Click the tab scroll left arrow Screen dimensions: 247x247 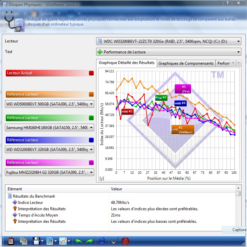click(x=233, y=63)
